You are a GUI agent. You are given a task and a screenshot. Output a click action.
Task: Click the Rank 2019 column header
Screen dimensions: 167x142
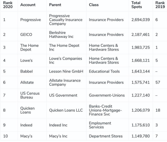pos(160,5)
